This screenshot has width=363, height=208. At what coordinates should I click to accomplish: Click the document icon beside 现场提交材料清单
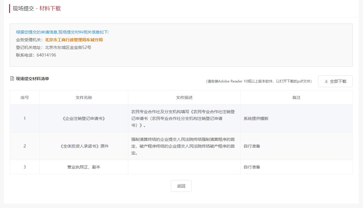click(x=12, y=79)
